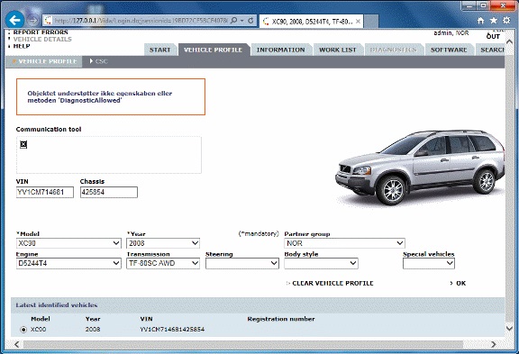Viewport: 519px width, 354px height.
Task: Click the page icon in address bar
Action: (49, 21)
